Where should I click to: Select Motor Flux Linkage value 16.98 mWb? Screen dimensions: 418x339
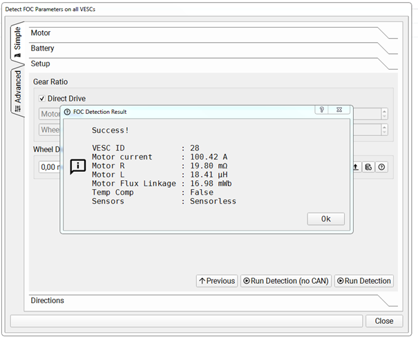(x=211, y=184)
